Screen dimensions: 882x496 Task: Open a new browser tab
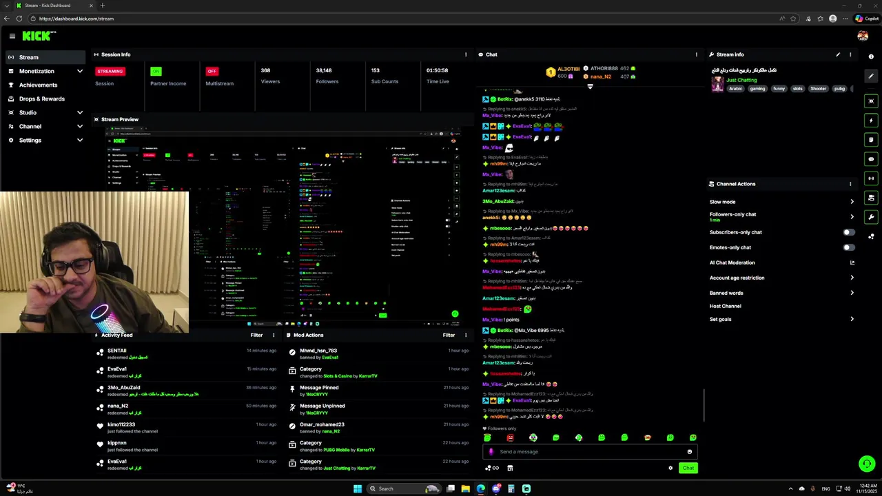point(103,6)
